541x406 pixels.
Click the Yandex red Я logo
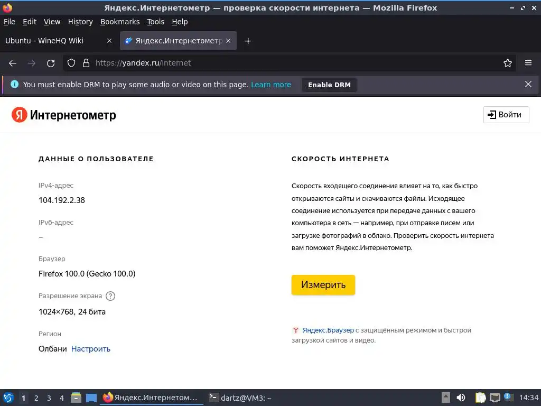[20, 115]
